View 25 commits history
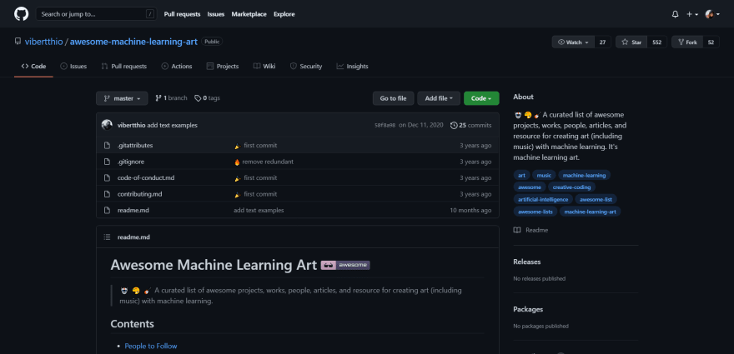The height and width of the screenshot is (354, 734). point(471,125)
